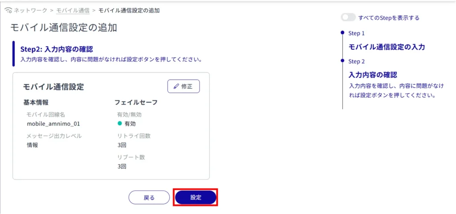
Task: Select the Step 2 progress marker dot
Action: coord(342,61)
